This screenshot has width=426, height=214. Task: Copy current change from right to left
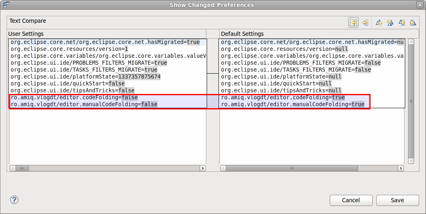tap(365, 22)
